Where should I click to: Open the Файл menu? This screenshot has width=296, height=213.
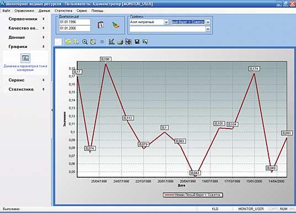tap(6, 10)
